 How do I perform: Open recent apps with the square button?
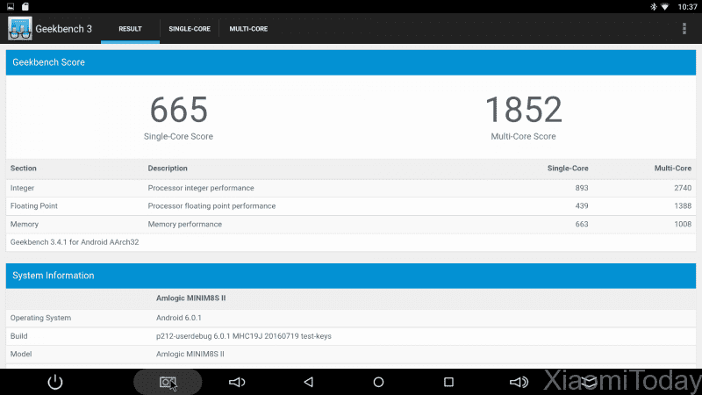click(x=448, y=382)
